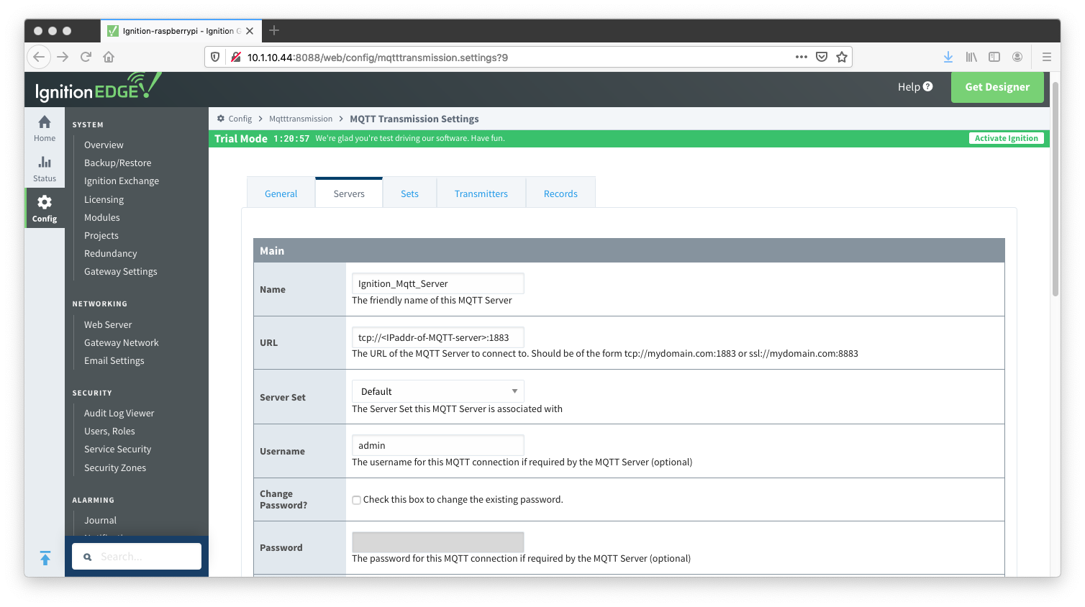Click the URL input field
1085x607 pixels.
coord(438,337)
